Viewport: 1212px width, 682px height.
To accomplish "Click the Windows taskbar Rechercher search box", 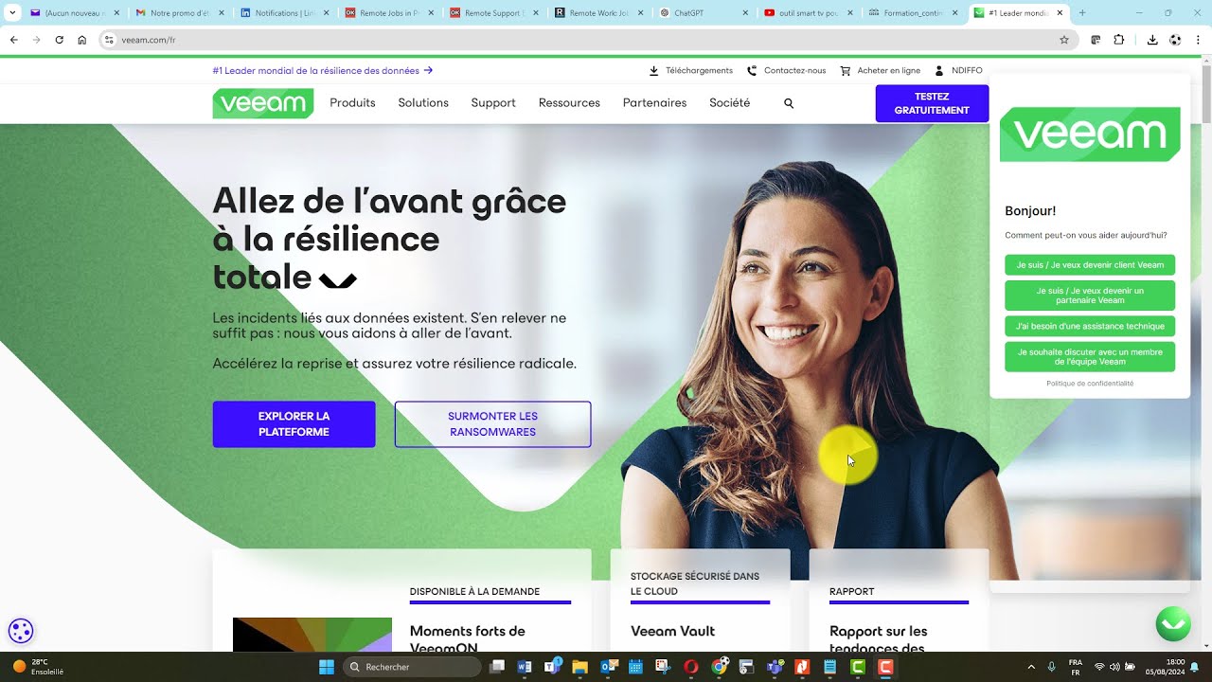I will click(x=412, y=667).
